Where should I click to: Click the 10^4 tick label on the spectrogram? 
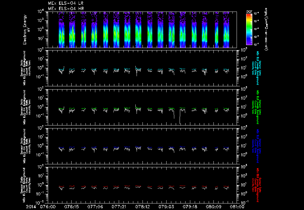click(x=41, y=12)
